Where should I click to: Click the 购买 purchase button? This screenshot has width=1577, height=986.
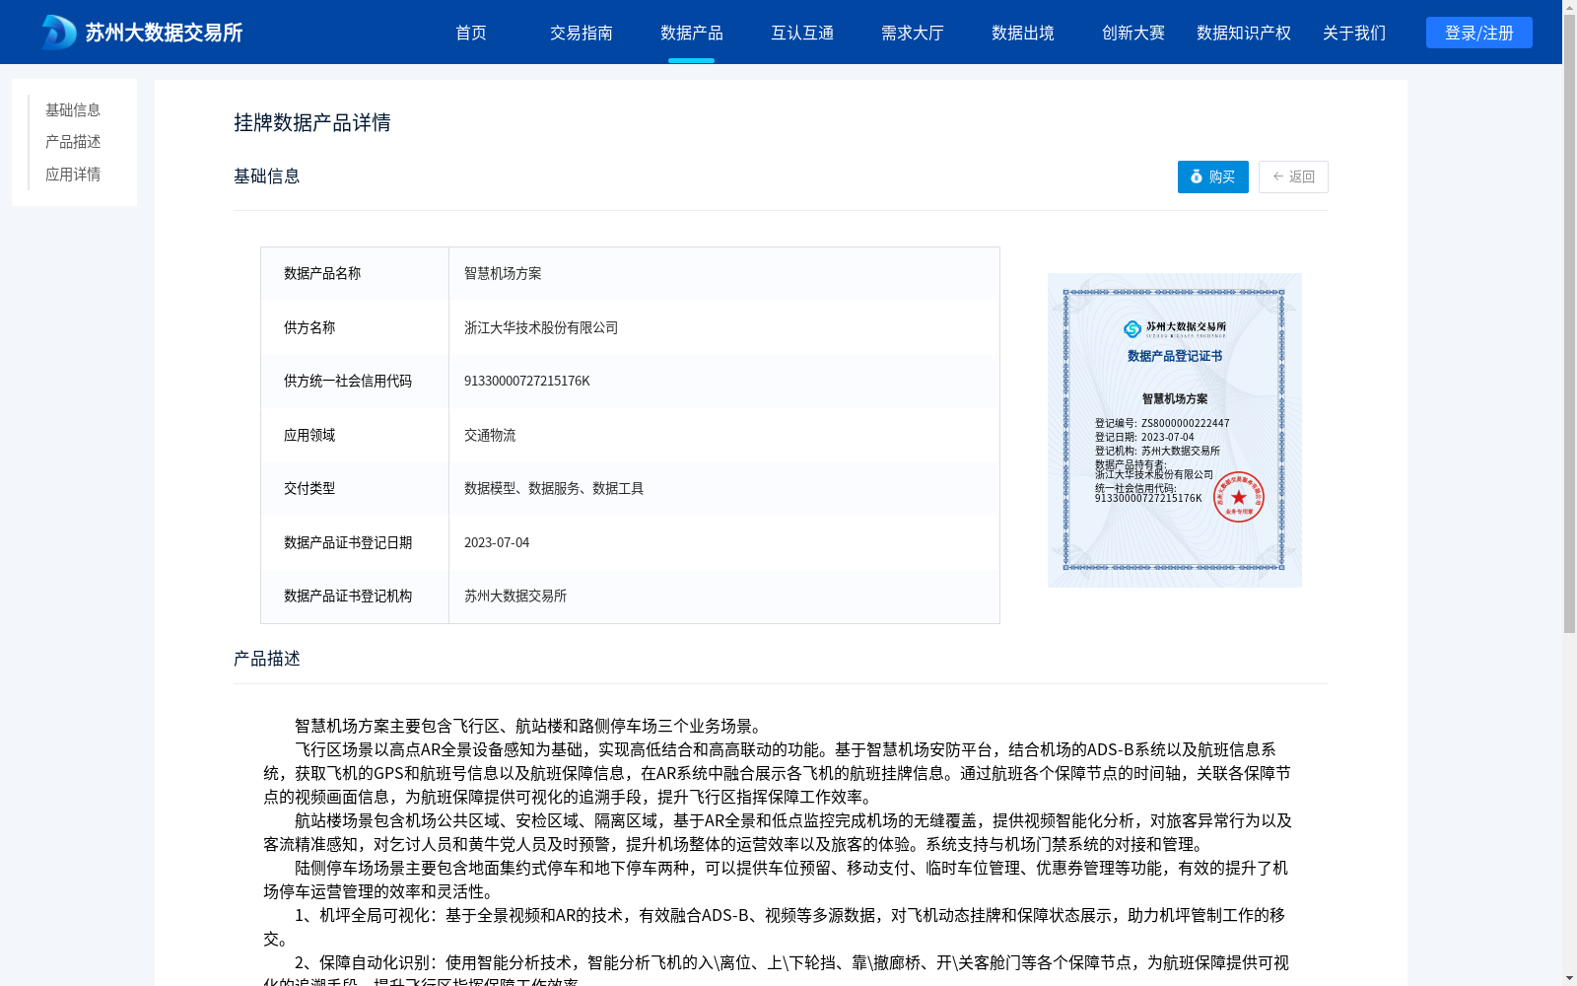1213,176
